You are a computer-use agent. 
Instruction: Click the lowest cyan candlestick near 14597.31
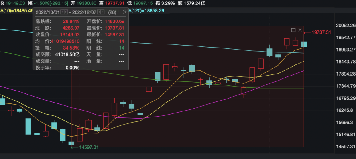pyautogui.click(x=71, y=143)
